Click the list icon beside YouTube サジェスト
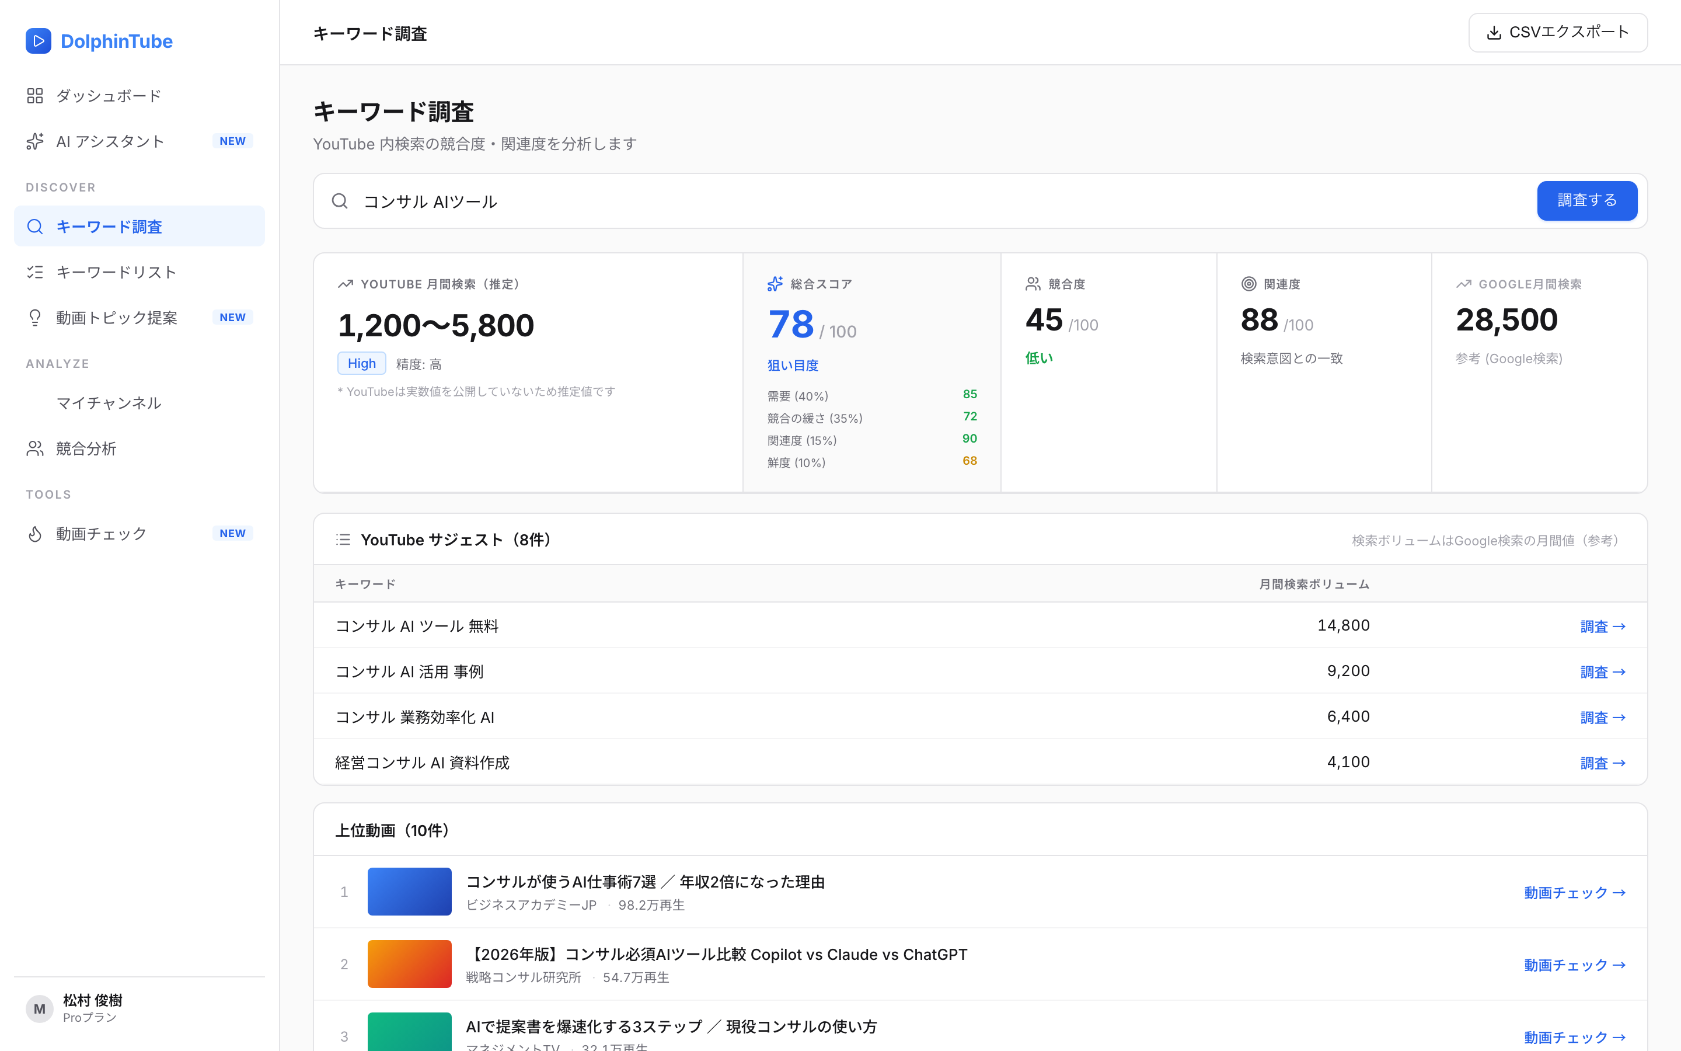The height and width of the screenshot is (1051, 1681). 343,540
